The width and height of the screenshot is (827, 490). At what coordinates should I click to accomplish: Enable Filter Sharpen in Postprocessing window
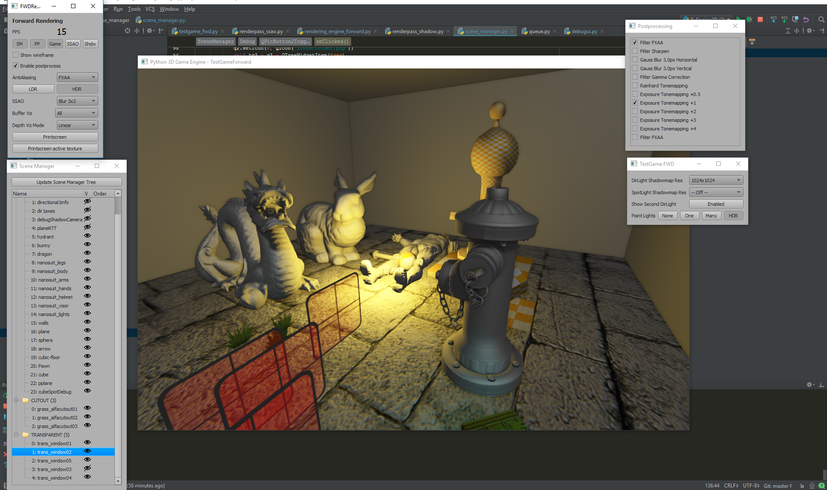[x=635, y=51]
